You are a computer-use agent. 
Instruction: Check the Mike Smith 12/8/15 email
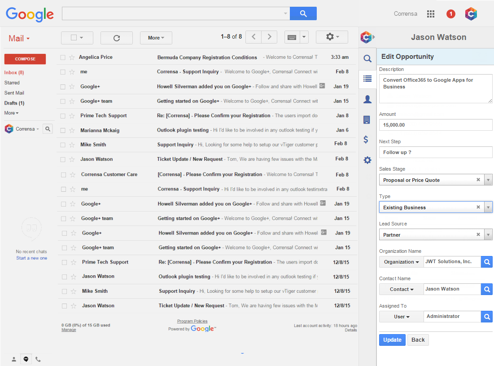pyautogui.click(x=64, y=291)
